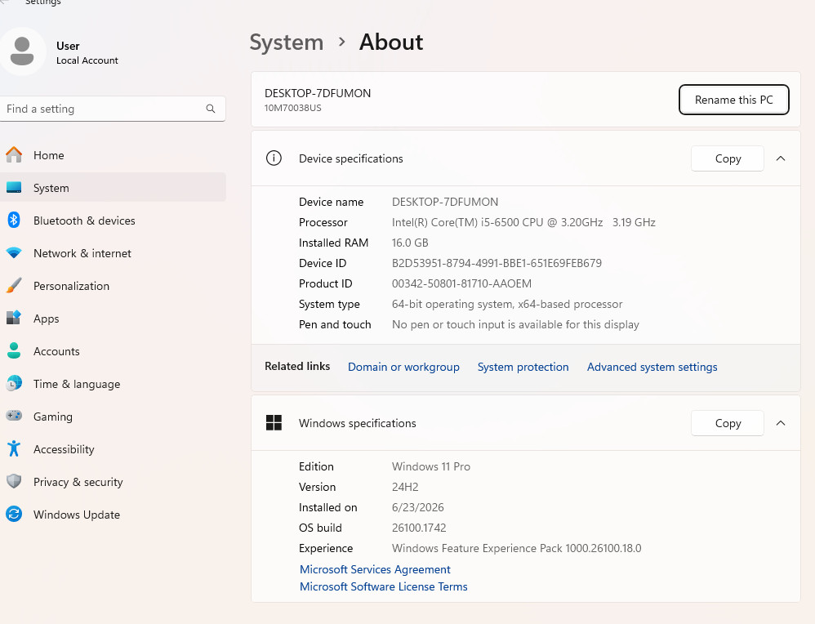Open Accessibility settings
Screen dimensions: 815x624
113,449
